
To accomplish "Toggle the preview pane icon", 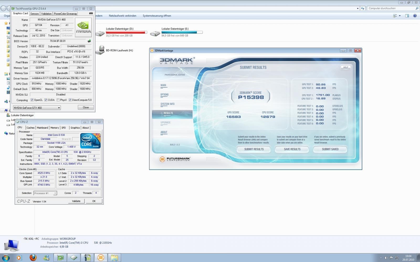I will [407, 16].
